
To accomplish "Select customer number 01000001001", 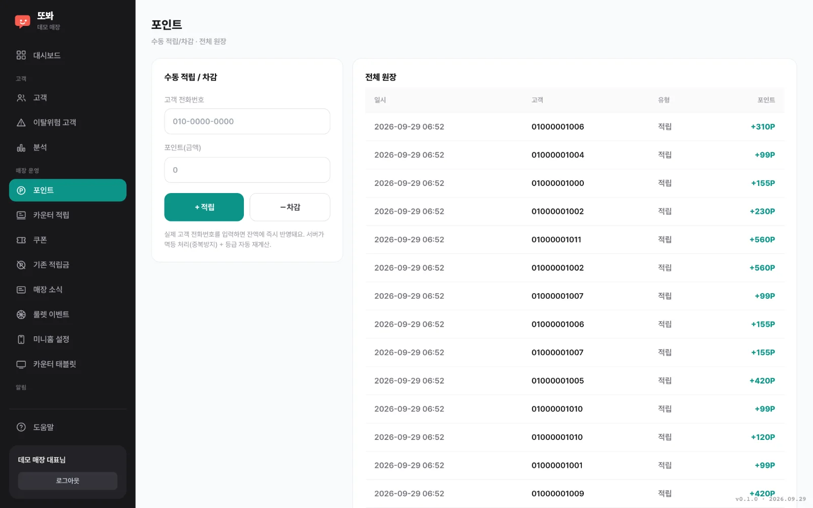I will pos(557,465).
